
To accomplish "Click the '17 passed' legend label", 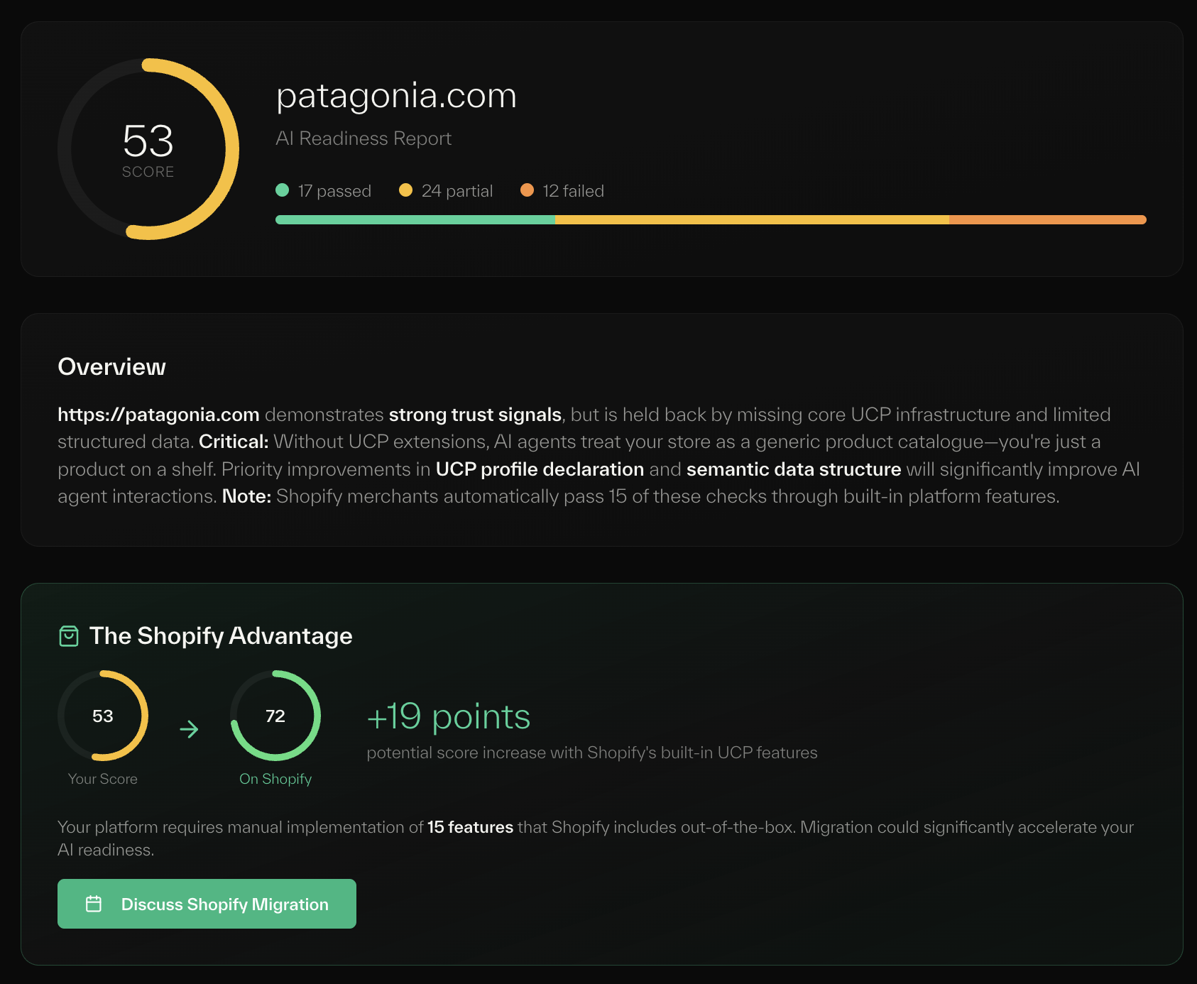I will [334, 190].
